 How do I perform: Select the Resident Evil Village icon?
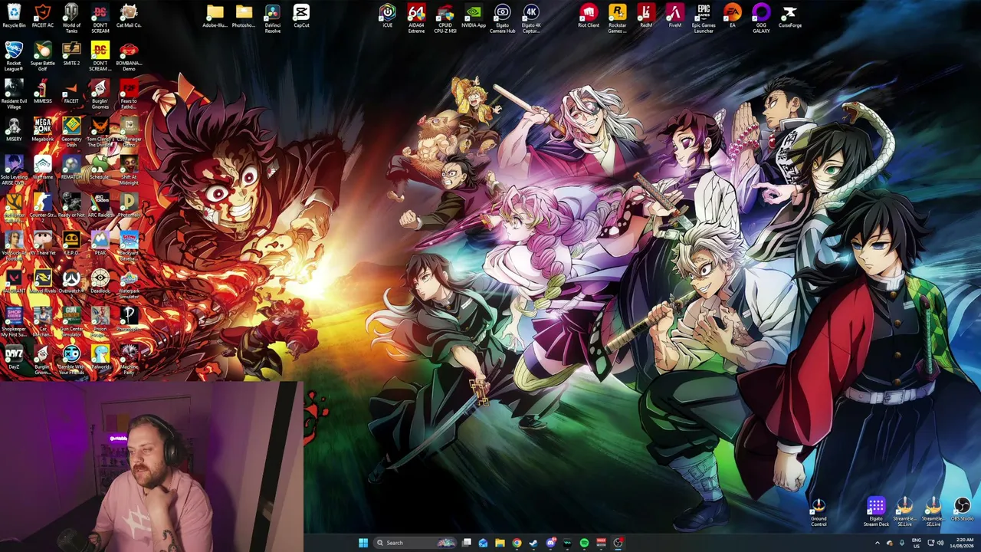point(14,94)
